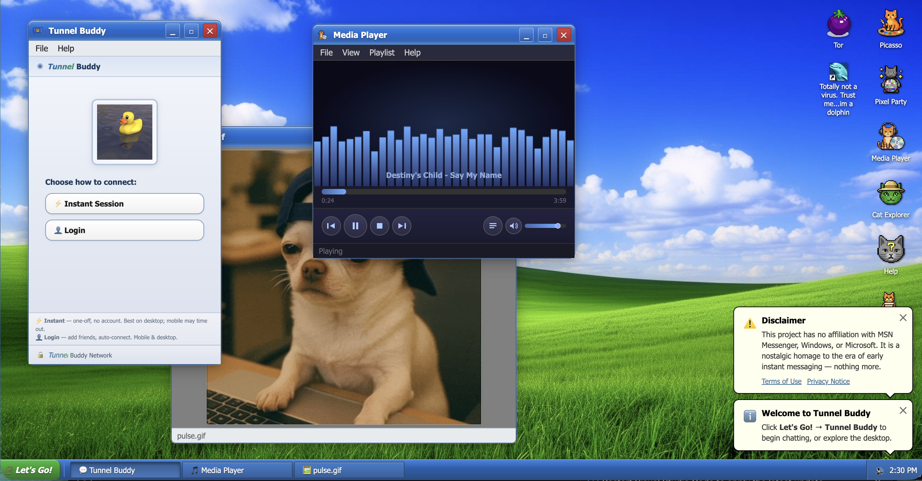This screenshot has width=922, height=481.
Task: Click the Media Player title bar icon
Action: 322,35
